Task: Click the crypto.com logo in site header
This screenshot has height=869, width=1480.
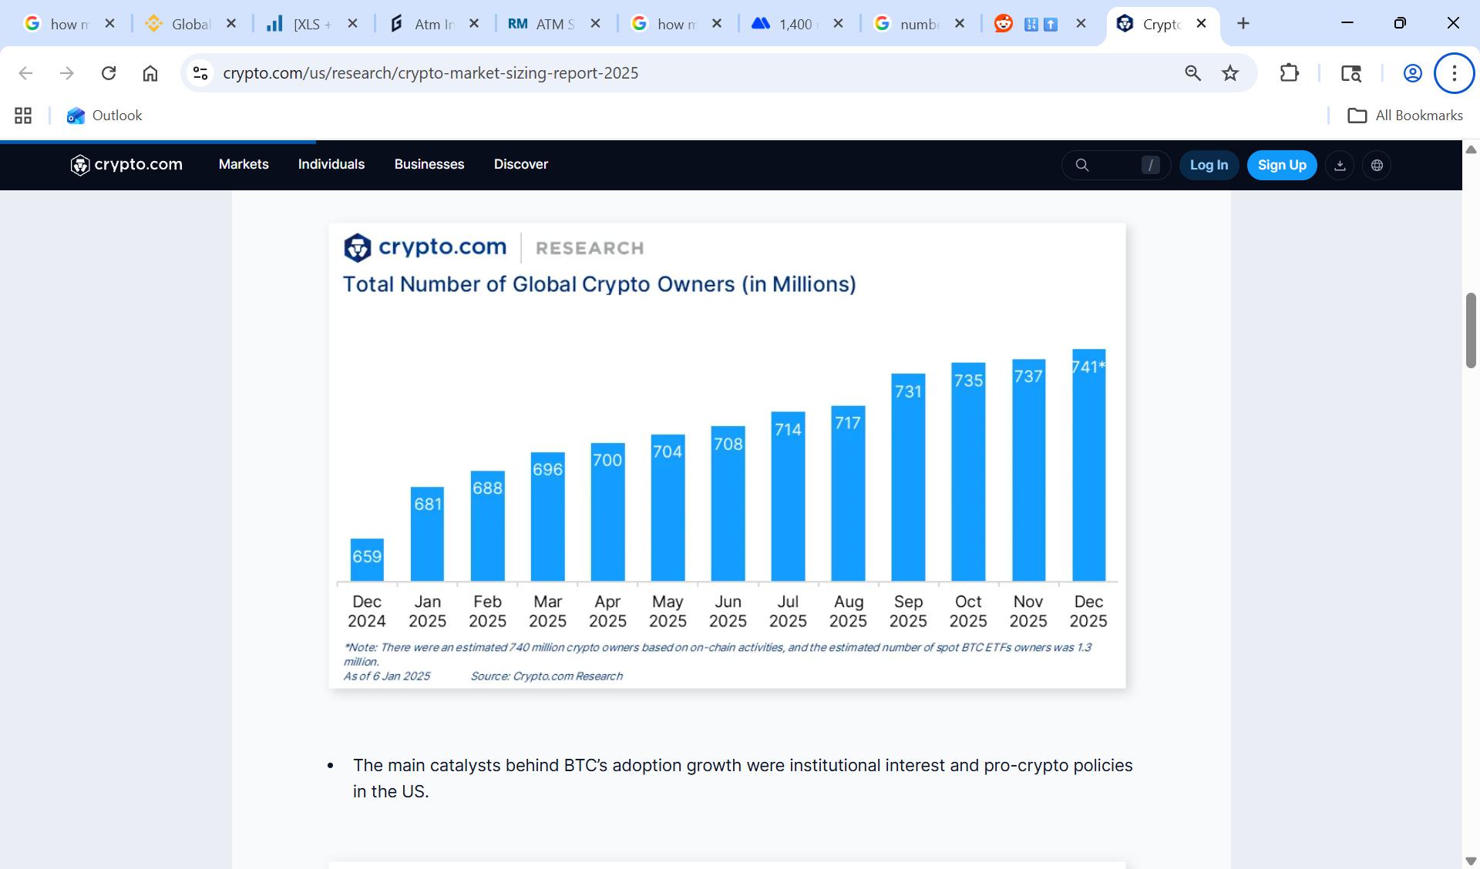Action: tap(126, 165)
